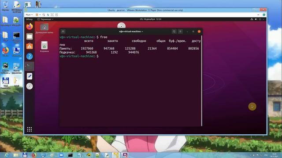Open the Терминал app menu in top bar

click(45, 19)
